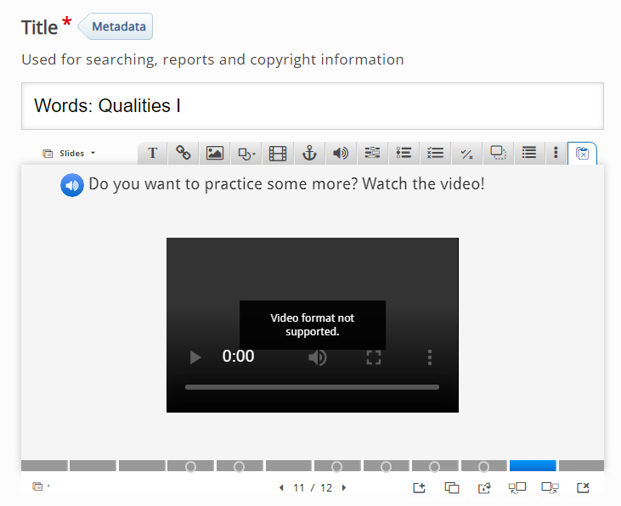Image resolution: width=621 pixels, height=506 pixels.
Task: Move current slide to the left
Action: coord(517,488)
